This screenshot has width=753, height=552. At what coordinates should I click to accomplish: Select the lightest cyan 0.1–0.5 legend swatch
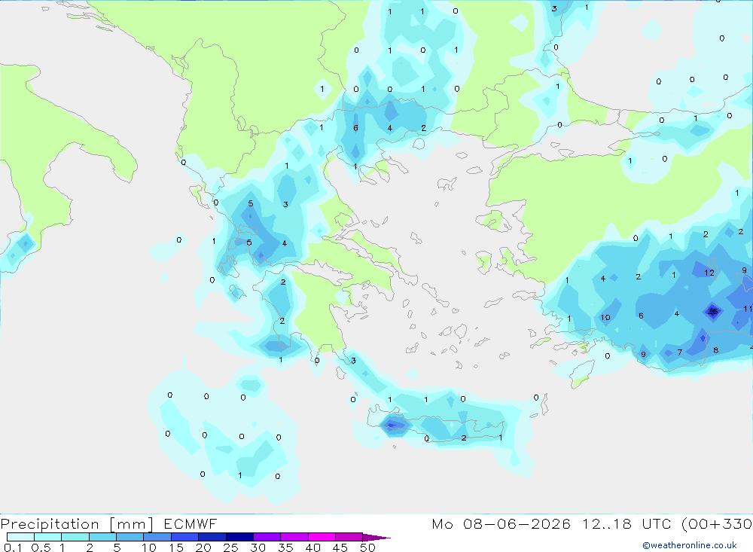click(x=20, y=537)
